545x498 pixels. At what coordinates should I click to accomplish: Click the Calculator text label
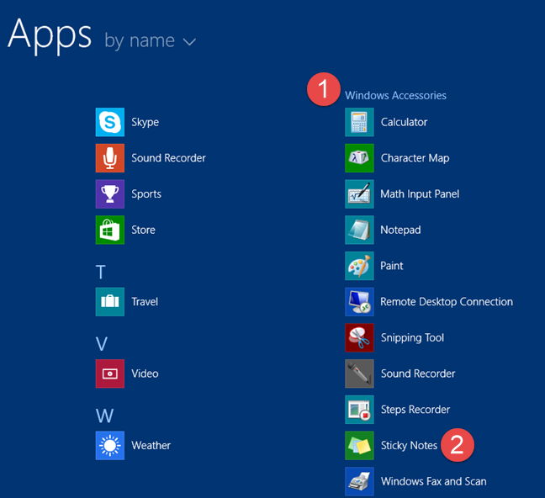click(404, 122)
